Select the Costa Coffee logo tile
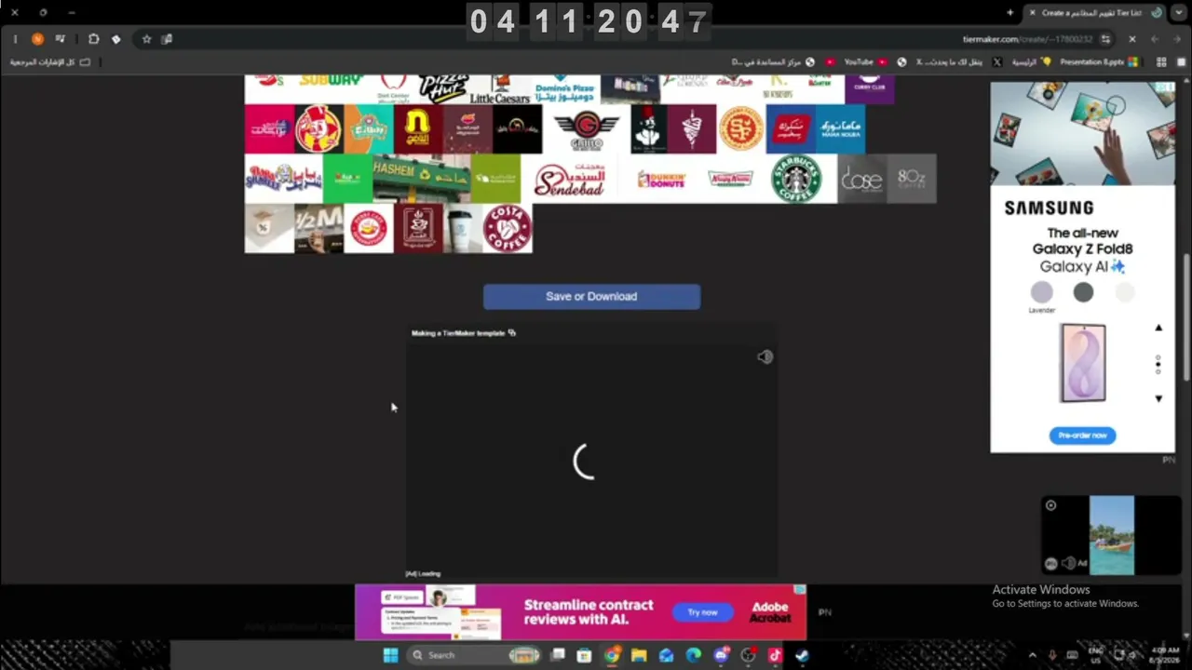The height and width of the screenshot is (670, 1192). point(508,228)
